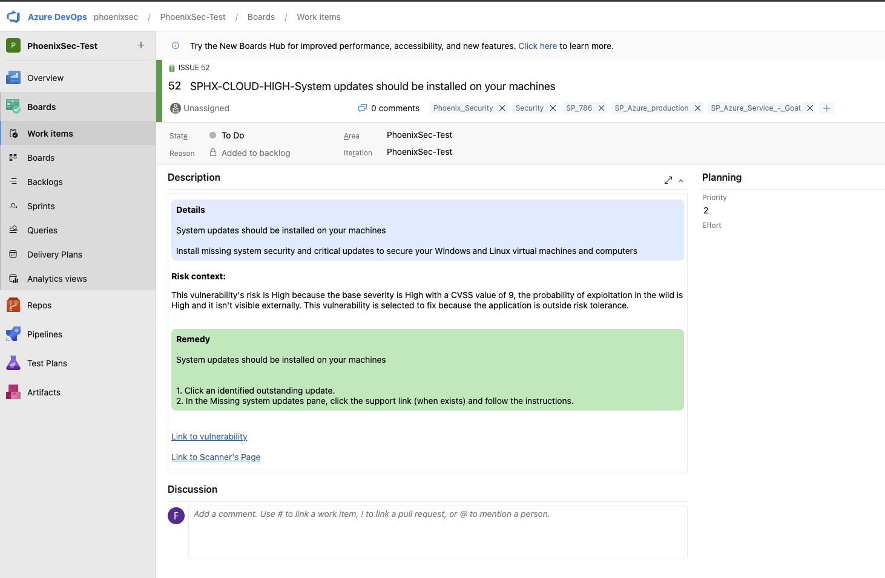Open the Boards hub in sidebar
The width and height of the screenshot is (885, 578).
point(77,107)
